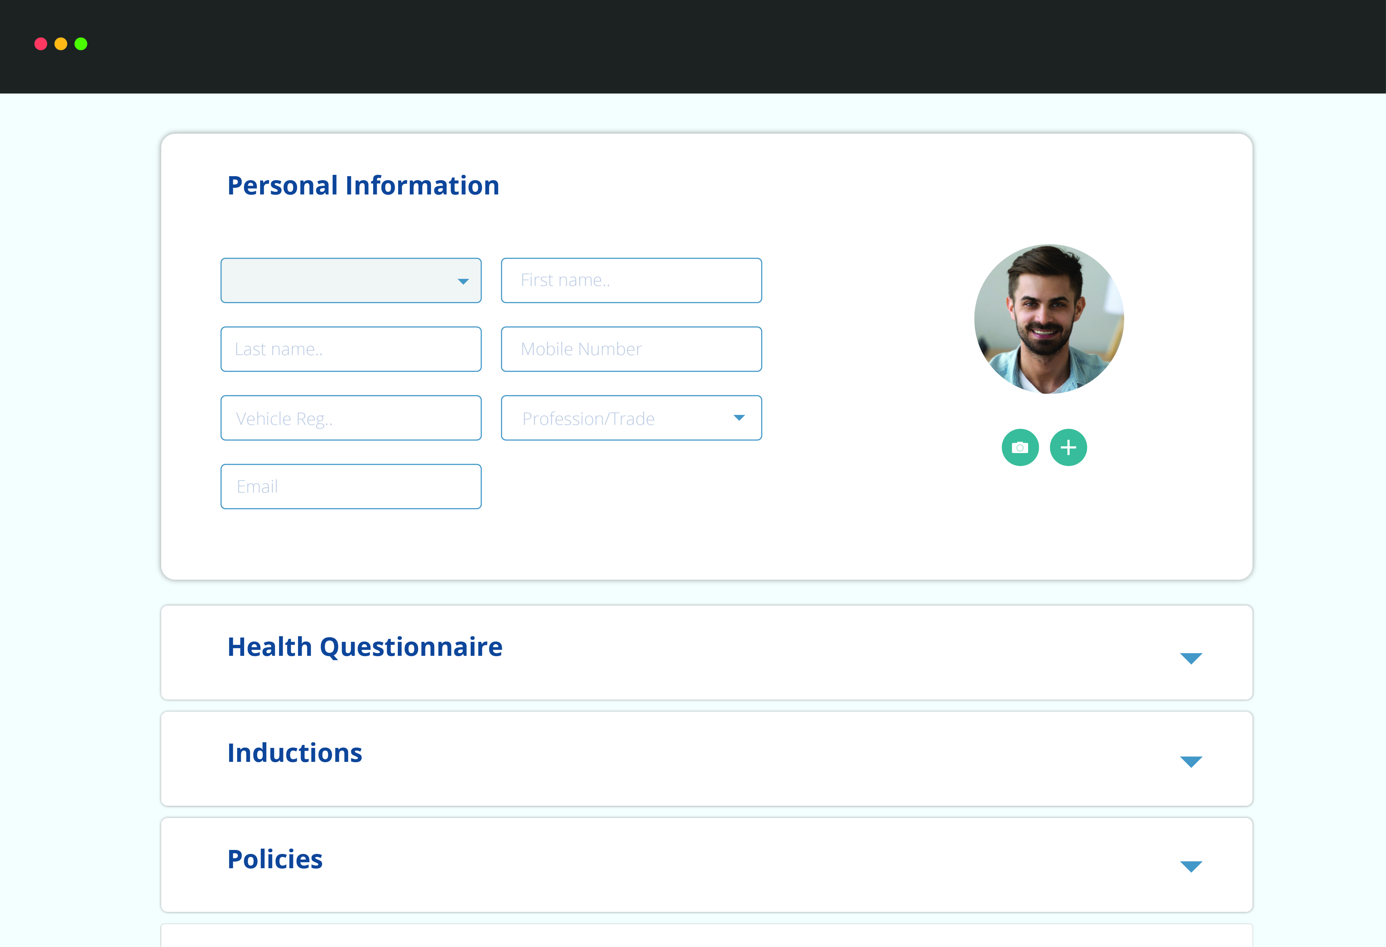
Task: Click the circular profile photo
Action: tap(1048, 319)
